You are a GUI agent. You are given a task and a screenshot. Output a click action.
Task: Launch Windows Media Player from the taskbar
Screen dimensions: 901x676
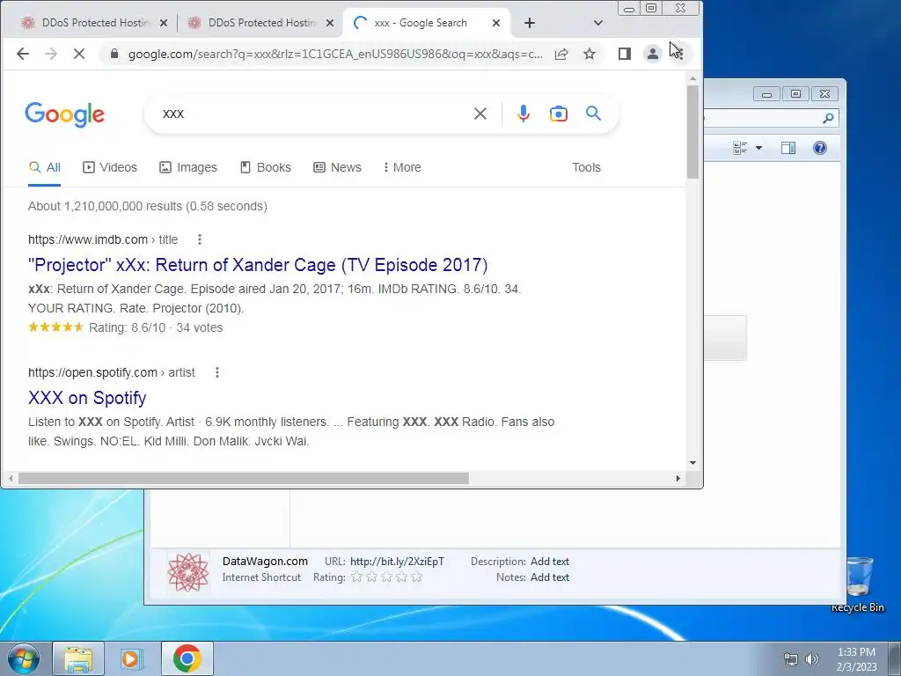tap(131, 658)
